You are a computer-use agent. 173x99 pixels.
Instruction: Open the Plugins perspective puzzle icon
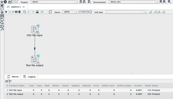pos(2,26)
